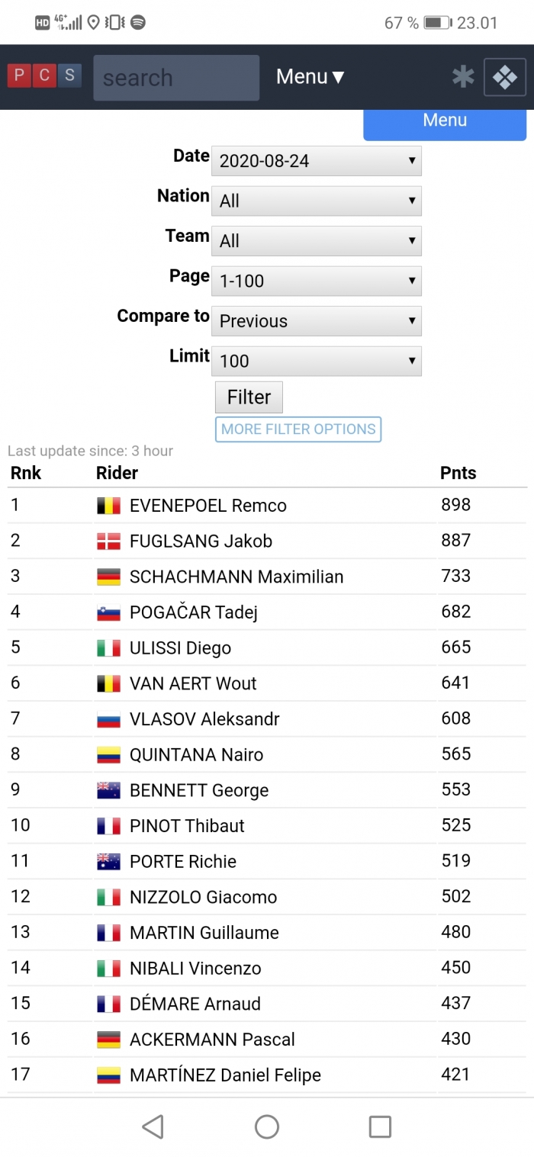Screen dimensions: 534x1157
Task: Click Belgian flag next to EVENEPOEL Remco
Action: coord(108,506)
